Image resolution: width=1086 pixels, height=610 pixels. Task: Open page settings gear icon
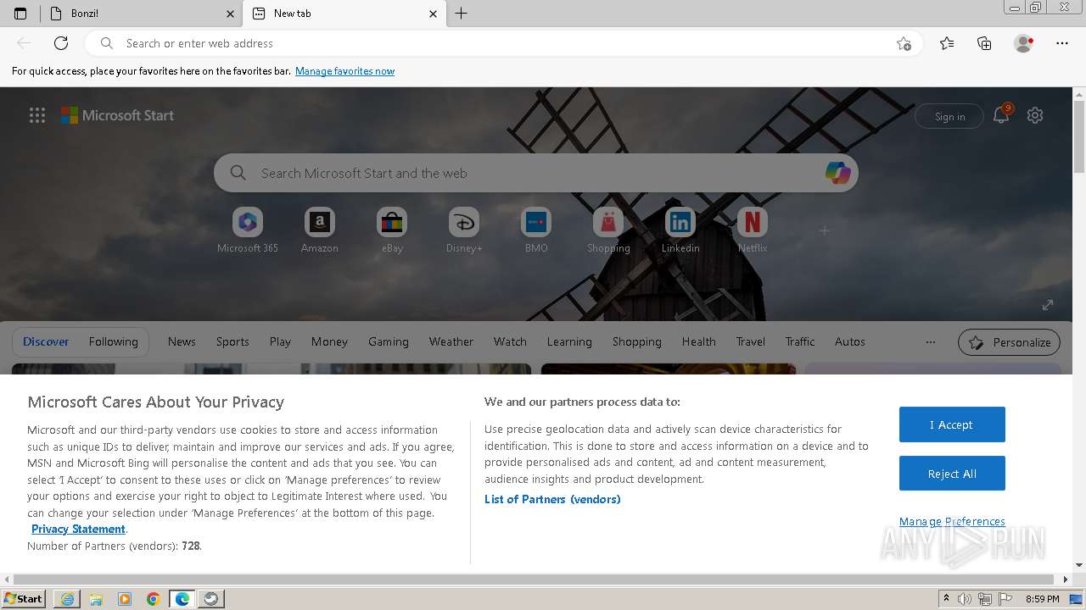1035,115
